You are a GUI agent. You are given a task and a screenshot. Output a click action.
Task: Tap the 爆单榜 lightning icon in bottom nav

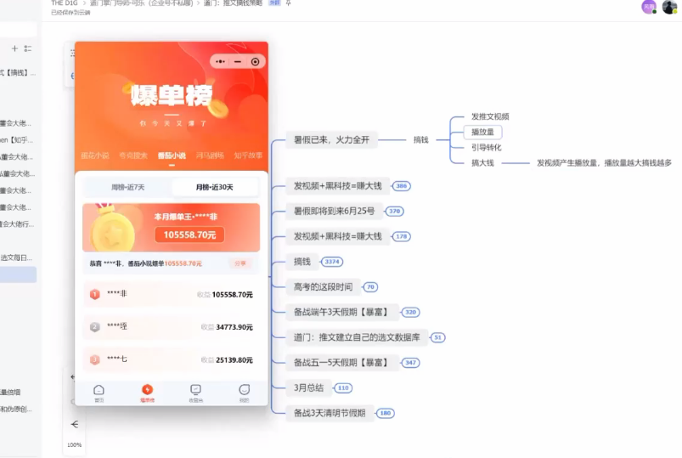tap(147, 391)
